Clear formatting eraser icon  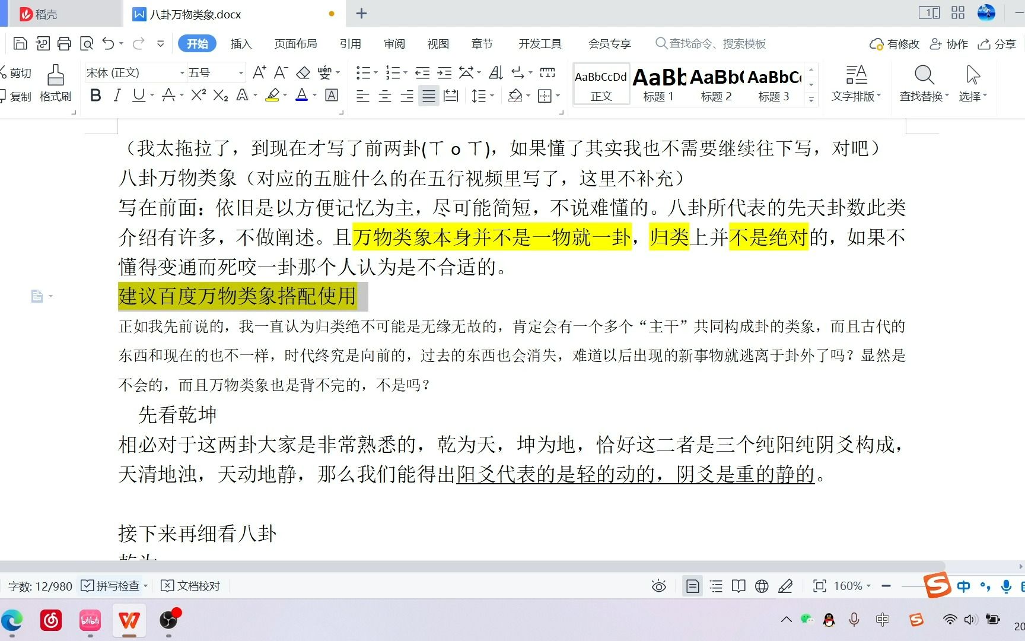tap(303, 72)
